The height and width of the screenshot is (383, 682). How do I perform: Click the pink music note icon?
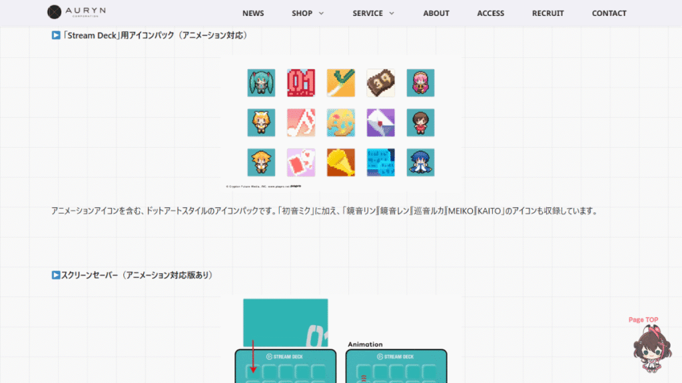coord(301,123)
